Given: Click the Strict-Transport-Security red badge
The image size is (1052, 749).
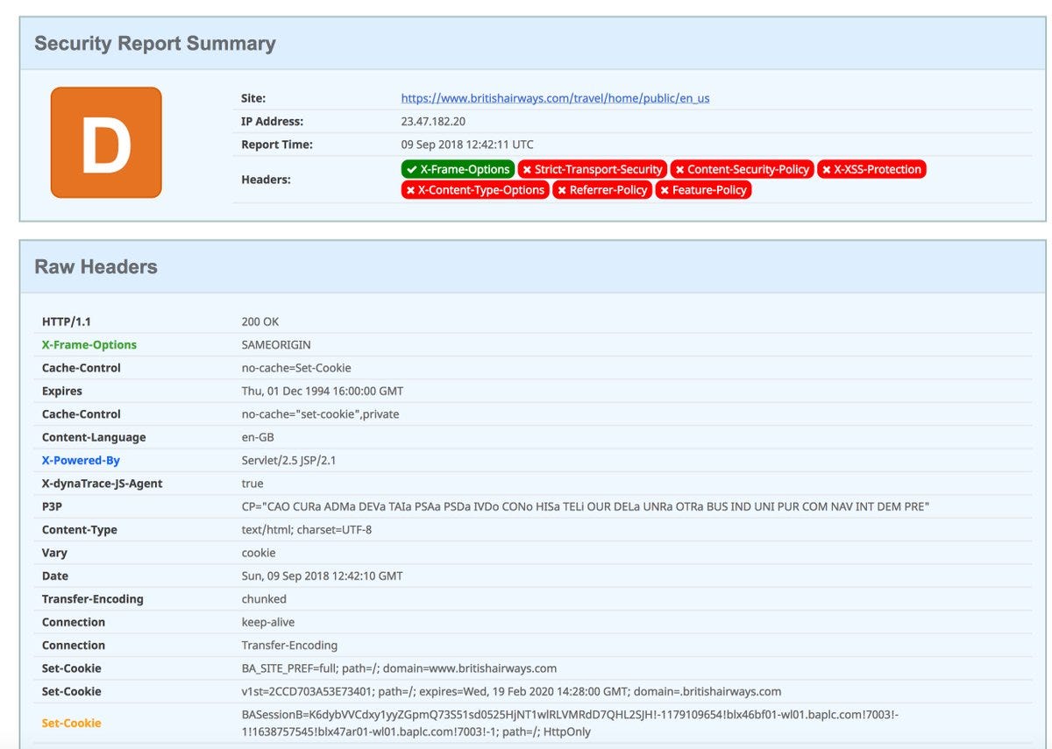Looking at the screenshot, I should [592, 169].
